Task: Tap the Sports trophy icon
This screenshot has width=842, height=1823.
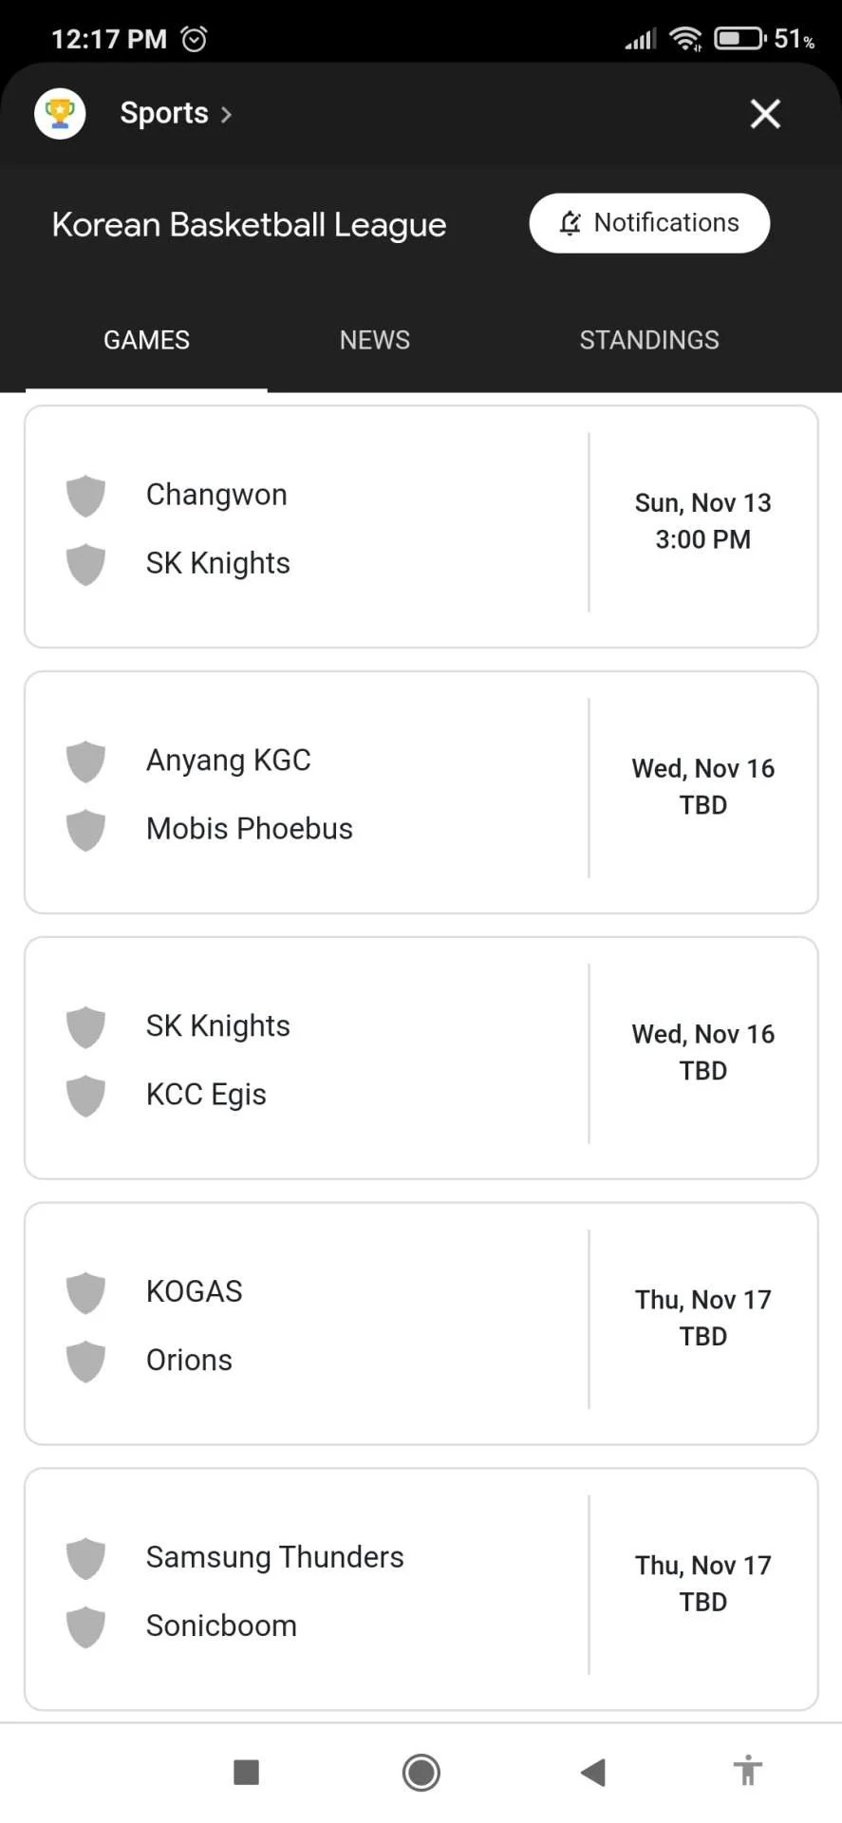Action: 60,114
